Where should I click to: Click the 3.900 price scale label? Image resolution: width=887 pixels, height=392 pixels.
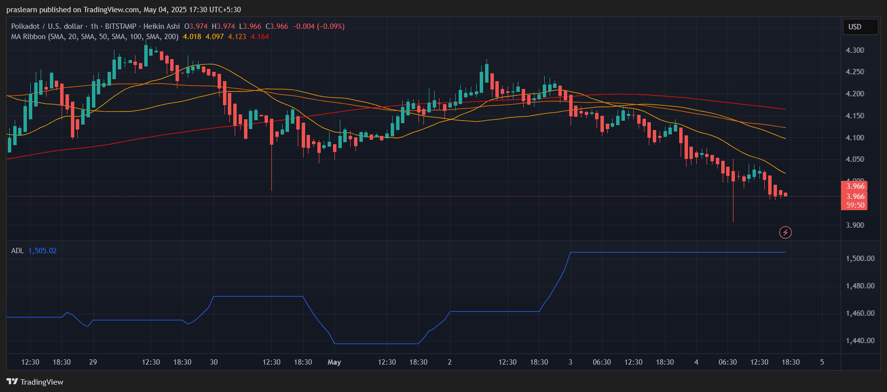(855, 225)
